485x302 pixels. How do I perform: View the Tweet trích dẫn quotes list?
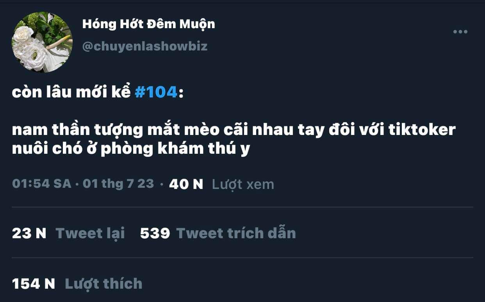tap(236, 233)
